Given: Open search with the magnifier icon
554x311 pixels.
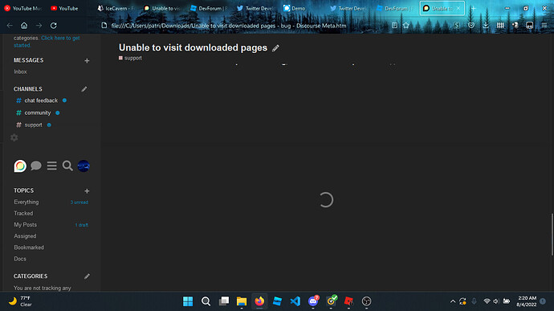Looking at the screenshot, I should coord(67,166).
